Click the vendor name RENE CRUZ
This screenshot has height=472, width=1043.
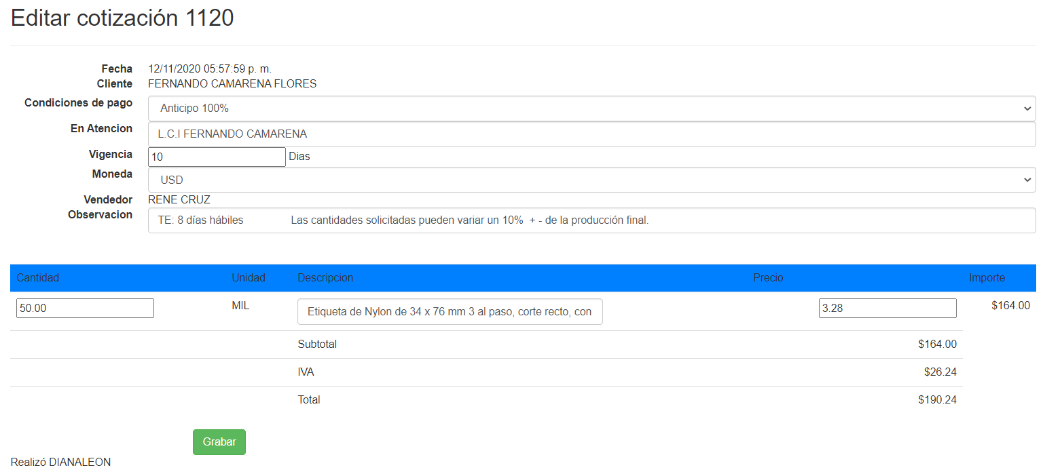[x=179, y=200]
